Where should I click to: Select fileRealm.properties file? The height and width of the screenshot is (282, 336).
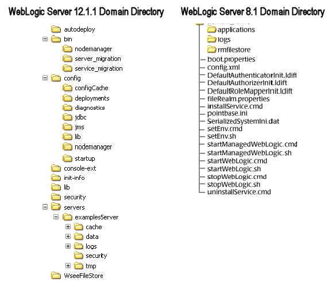[x=238, y=99]
